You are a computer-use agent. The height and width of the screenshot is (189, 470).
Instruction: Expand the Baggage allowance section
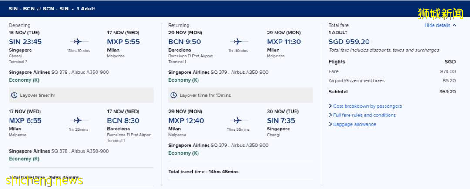point(354,124)
